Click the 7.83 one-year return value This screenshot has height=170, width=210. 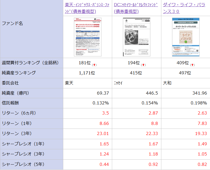coord(202,123)
